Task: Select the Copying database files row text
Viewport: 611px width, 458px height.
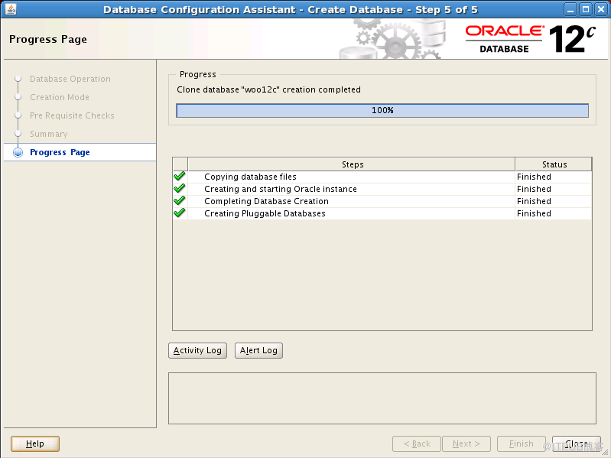Action: [250, 177]
